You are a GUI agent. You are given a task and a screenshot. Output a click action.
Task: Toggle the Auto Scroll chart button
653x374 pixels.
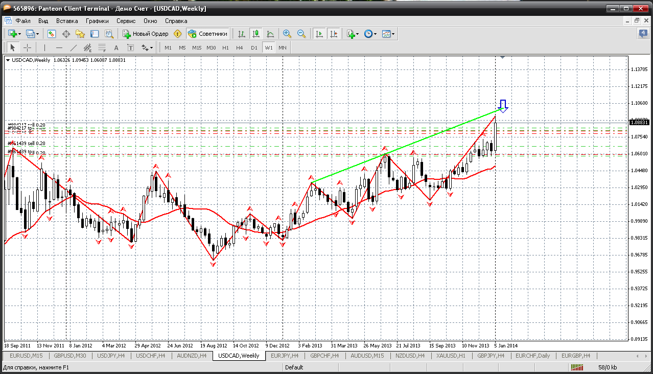pos(319,34)
